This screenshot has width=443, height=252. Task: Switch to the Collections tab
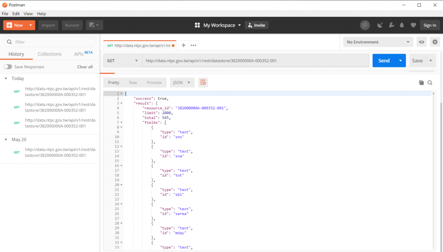tap(49, 54)
